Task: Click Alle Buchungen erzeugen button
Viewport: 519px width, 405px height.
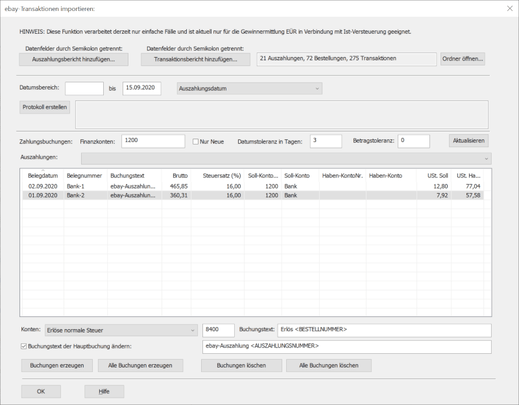Action: (x=140, y=365)
